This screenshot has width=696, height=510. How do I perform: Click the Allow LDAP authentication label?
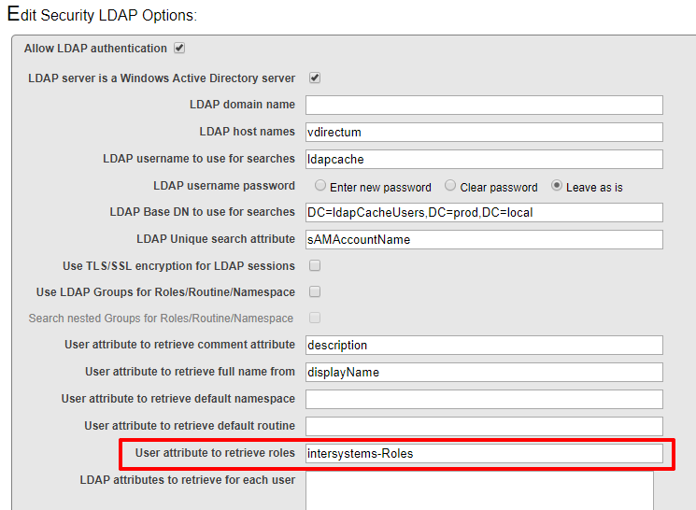[x=95, y=49]
